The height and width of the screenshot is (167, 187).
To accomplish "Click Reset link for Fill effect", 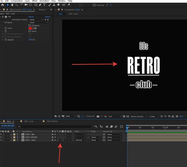I will point(31,17).
